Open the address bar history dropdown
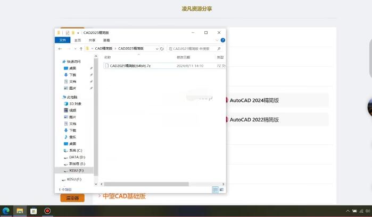Viewport: 372px width, 217px height. [157, 49]
